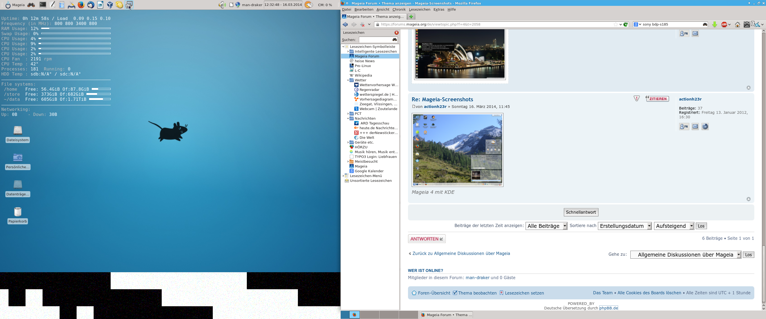Click the volume speaker icon in panel
The image size is (766, 319).
(222, 5)
